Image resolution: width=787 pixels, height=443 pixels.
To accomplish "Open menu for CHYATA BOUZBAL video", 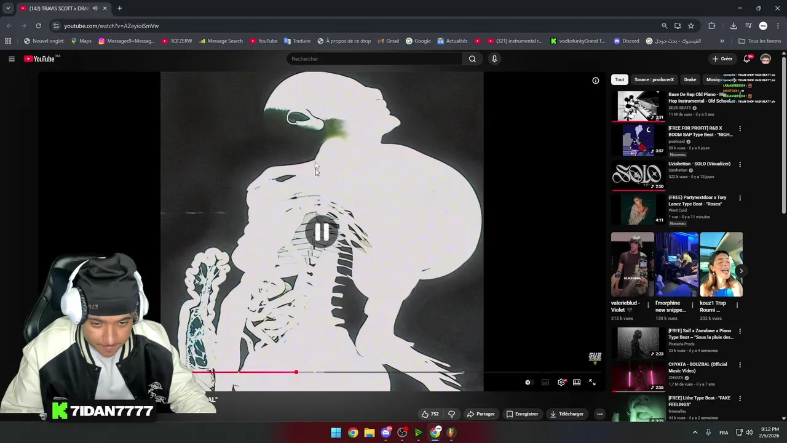I will tap(740, 365).
